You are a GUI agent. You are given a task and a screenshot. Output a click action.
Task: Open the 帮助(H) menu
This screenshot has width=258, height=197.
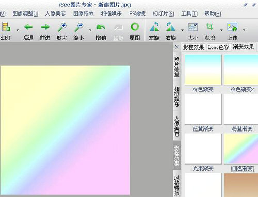pyautogui.click(x=213, y=14)
